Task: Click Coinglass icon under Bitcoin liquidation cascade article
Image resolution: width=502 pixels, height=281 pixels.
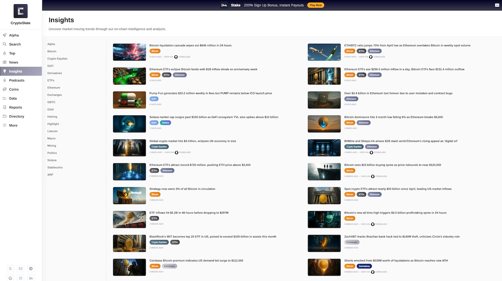Action: point(176,57)
